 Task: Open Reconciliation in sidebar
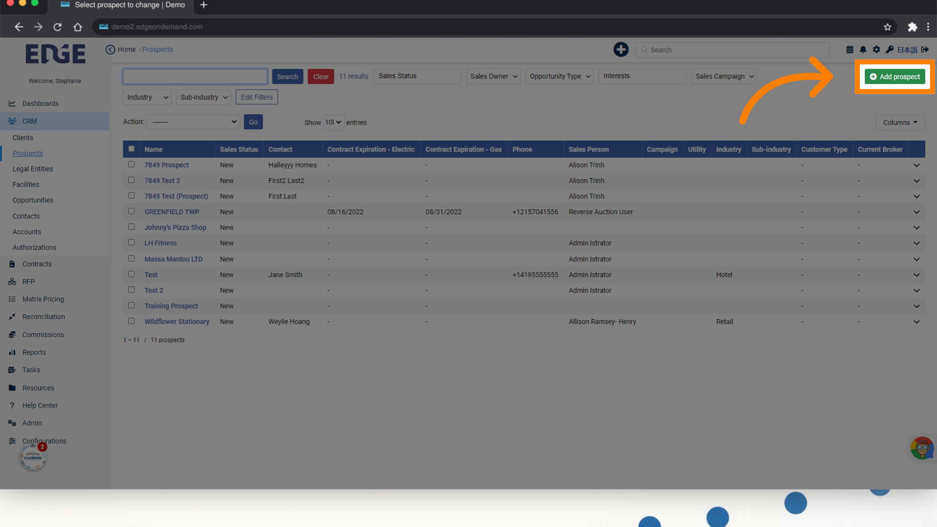pos(43,317)
